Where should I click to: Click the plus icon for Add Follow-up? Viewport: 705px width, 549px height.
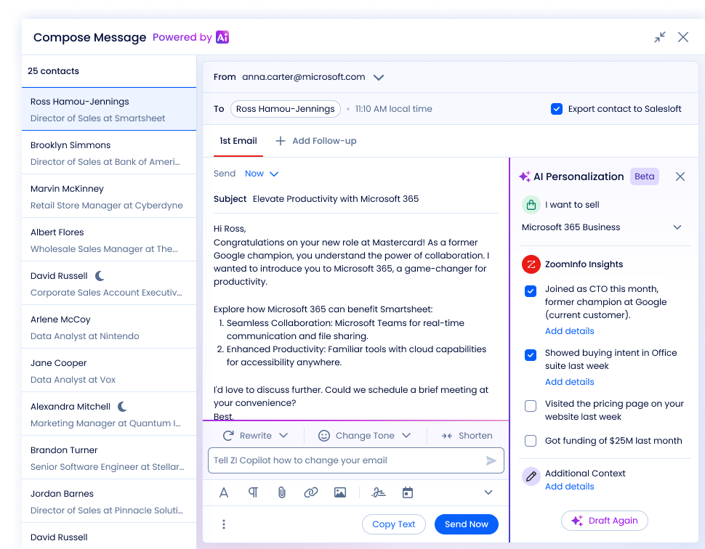click(x=280, y=141)
